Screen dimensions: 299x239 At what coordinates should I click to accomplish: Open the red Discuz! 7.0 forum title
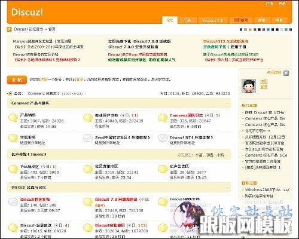116,199
